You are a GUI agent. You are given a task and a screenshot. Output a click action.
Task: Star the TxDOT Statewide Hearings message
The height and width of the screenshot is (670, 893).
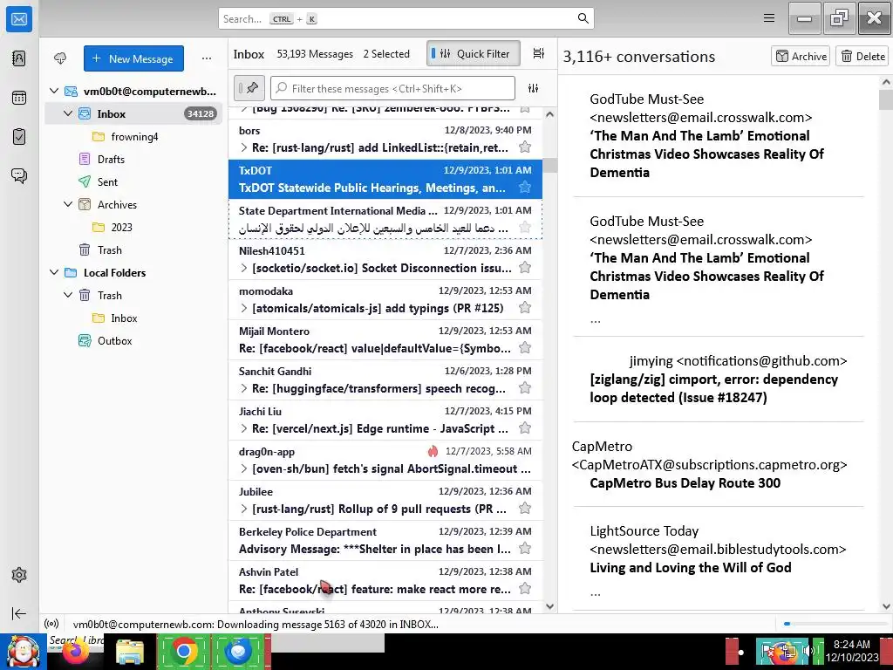[525, 187]
